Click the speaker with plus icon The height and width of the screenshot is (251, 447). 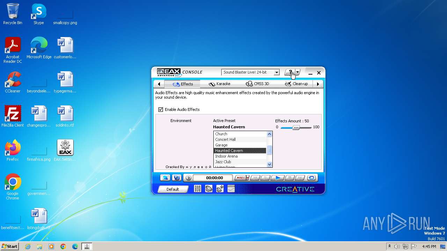[x=220, y=189]
